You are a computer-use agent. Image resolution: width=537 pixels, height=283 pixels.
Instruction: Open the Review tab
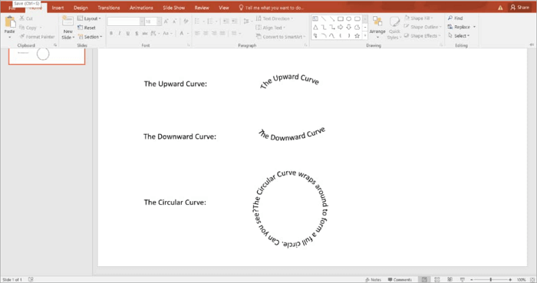tap(202, 8)
